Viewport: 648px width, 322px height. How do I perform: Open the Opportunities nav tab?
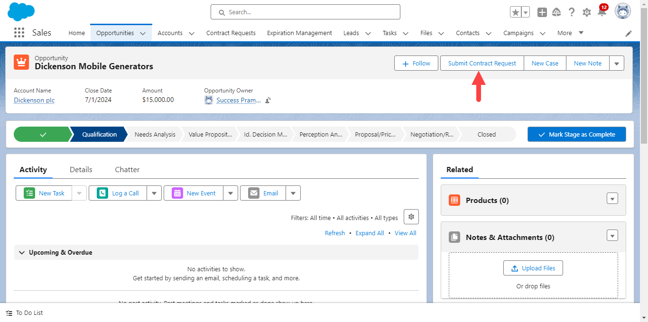pos(115,33)
